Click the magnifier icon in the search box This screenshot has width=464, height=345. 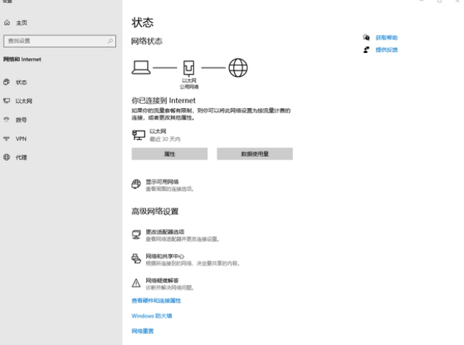tap(110, 42)
